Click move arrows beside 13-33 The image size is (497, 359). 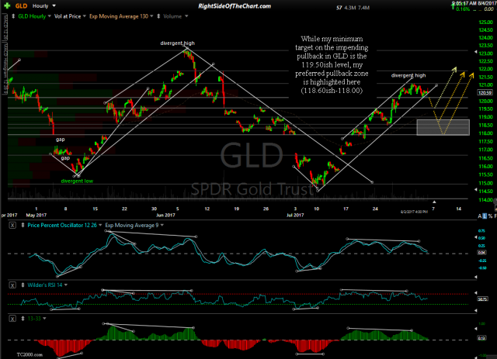click(23, 319)
